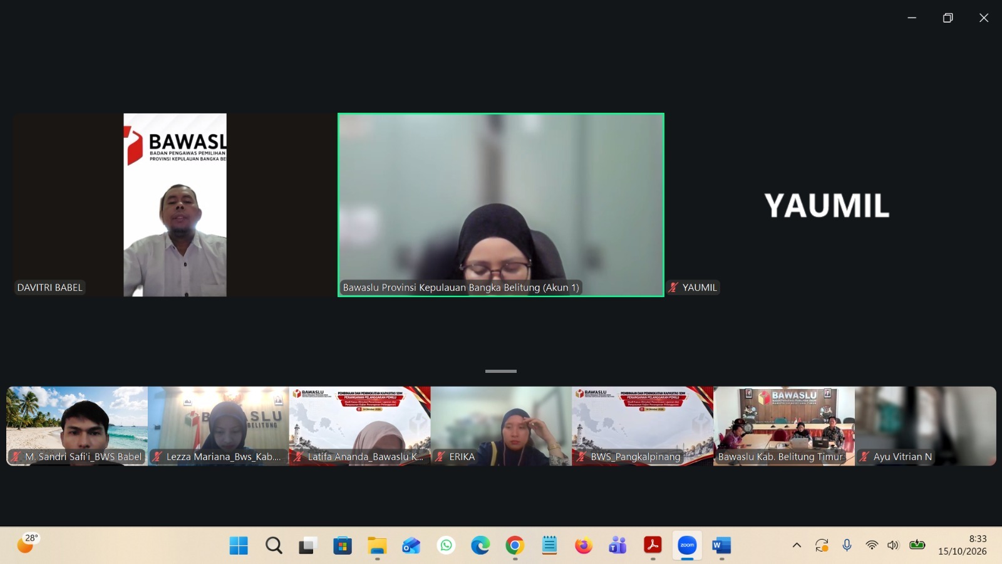Viewport: 1002px width, 564px height.
Task: Click the gallery strip divider handle
Action: [x=501, y=371]
